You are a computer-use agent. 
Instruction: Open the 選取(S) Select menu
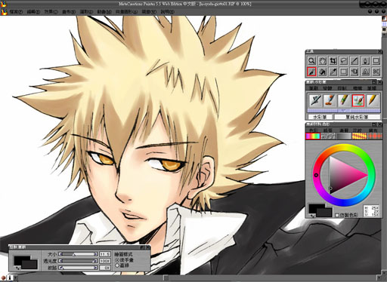tap(86, 12)
